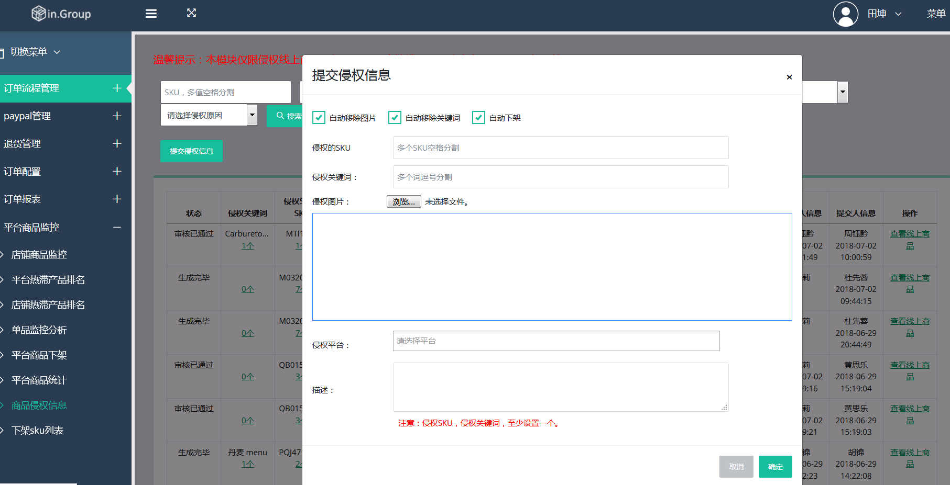The height and width of the screenshot is (485, 950).
Task: Click 状态 column header
Action: (194, 213)
